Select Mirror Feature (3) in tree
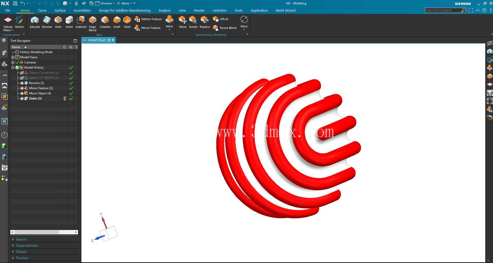The height and width of the screenshot is (263, 493). coord(41,88)
